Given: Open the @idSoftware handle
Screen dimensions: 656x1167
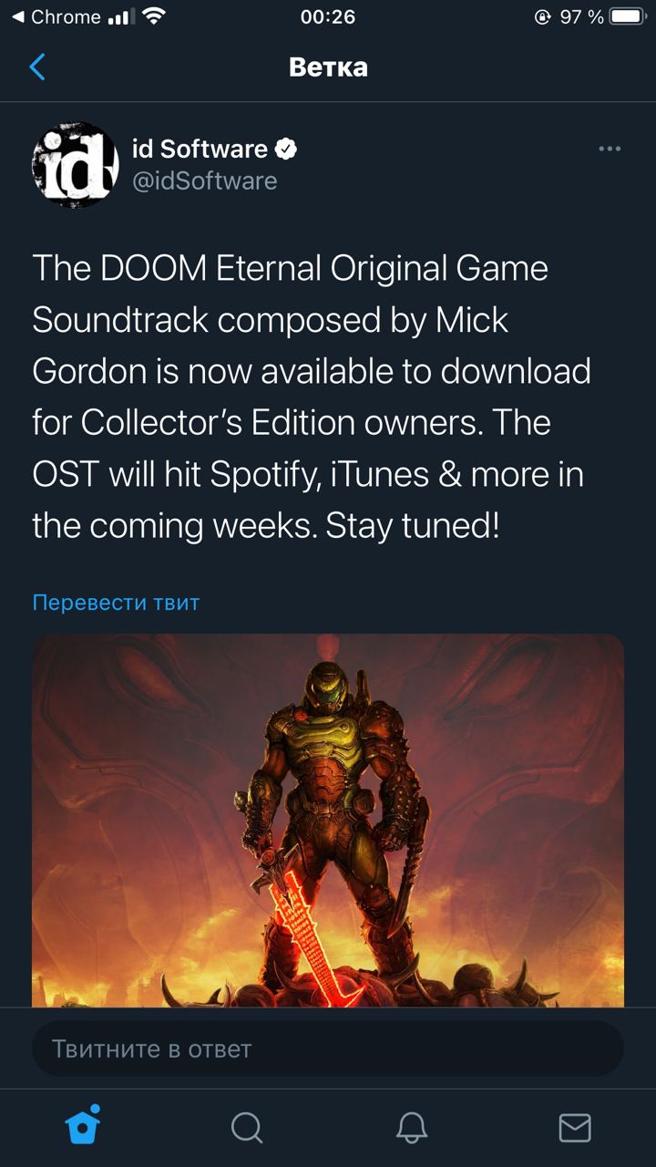Looking at the screenshot, I should 204,181.
